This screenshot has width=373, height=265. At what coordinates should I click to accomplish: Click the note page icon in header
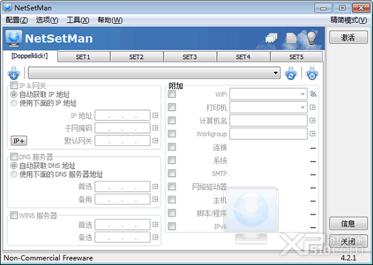292,38
